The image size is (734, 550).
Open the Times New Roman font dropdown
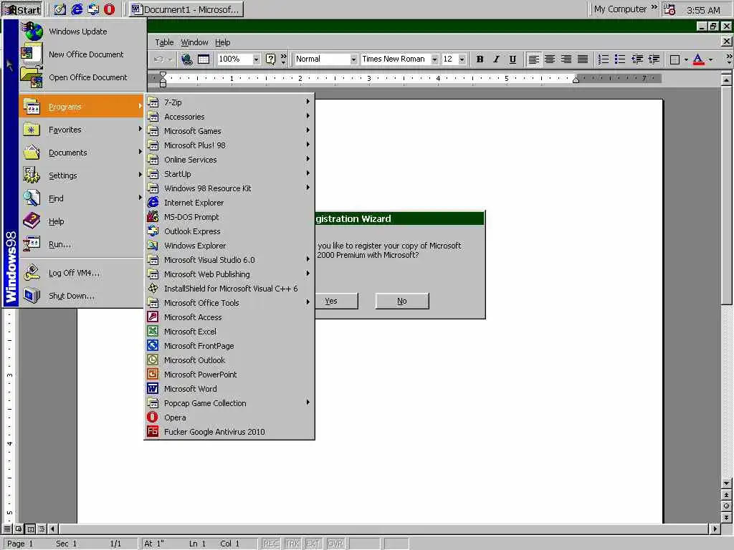point(434,59)
